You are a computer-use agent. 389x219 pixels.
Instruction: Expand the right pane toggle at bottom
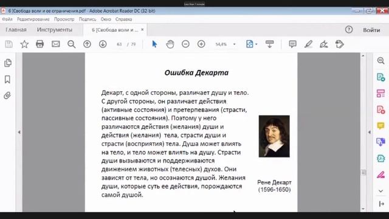click(x=382, y=204)
